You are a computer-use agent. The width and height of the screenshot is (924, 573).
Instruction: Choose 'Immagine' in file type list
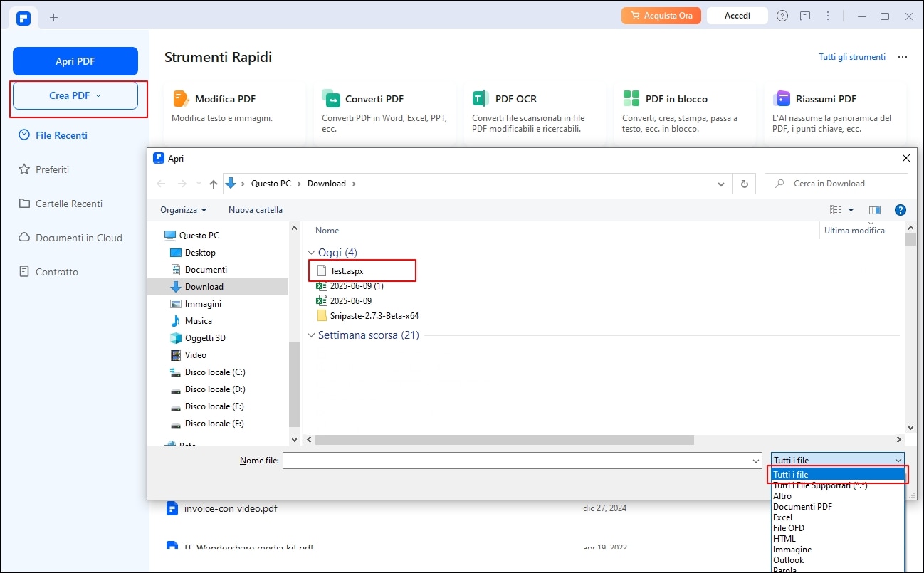coord(838,550)
